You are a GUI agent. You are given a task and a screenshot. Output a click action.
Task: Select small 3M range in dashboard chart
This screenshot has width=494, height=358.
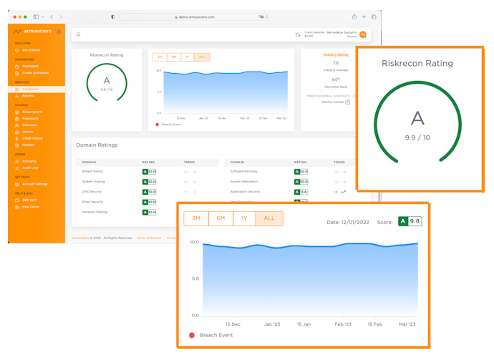tap(160, 57)
